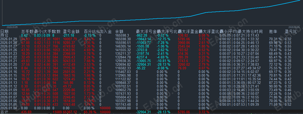Screen dimensions: 303x114
Task: Click the 2026.01.05 label on chart axis
Action: pos(12,27)
